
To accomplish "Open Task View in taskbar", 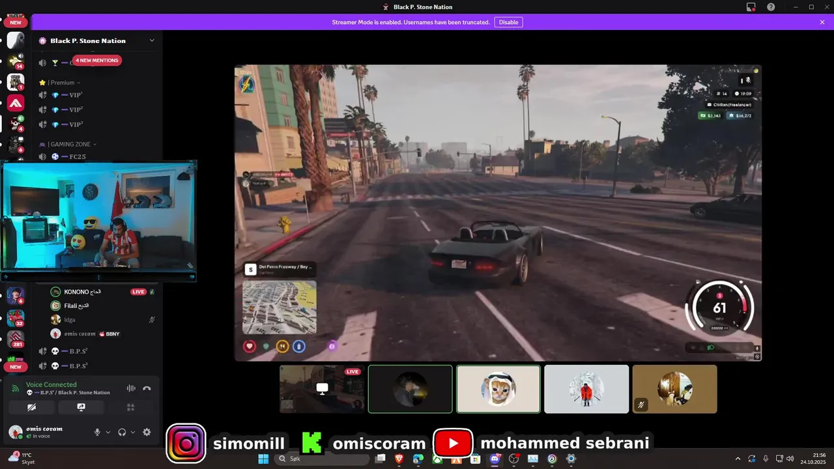I will pos(380,459).
